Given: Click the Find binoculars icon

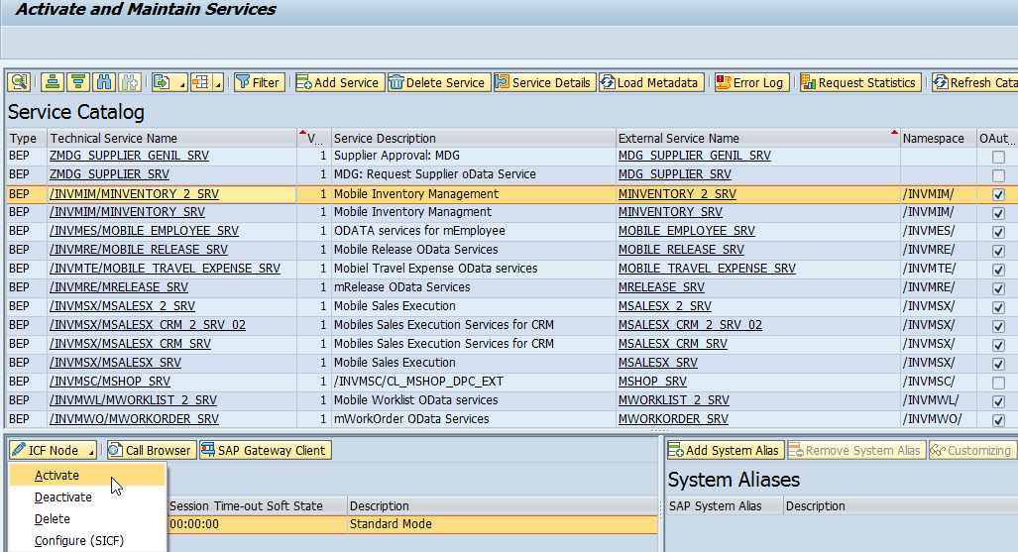Looking at the screenshot, I should point(104,82).
